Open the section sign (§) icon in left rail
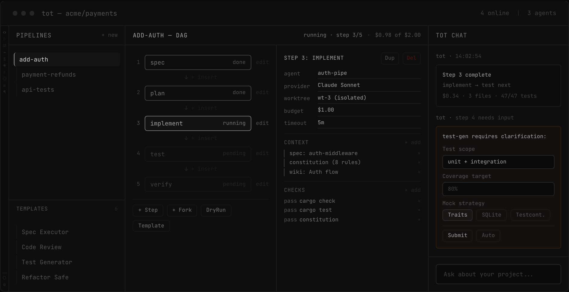The height and width of the screenshot is (292, 569). tap(5, 59)
